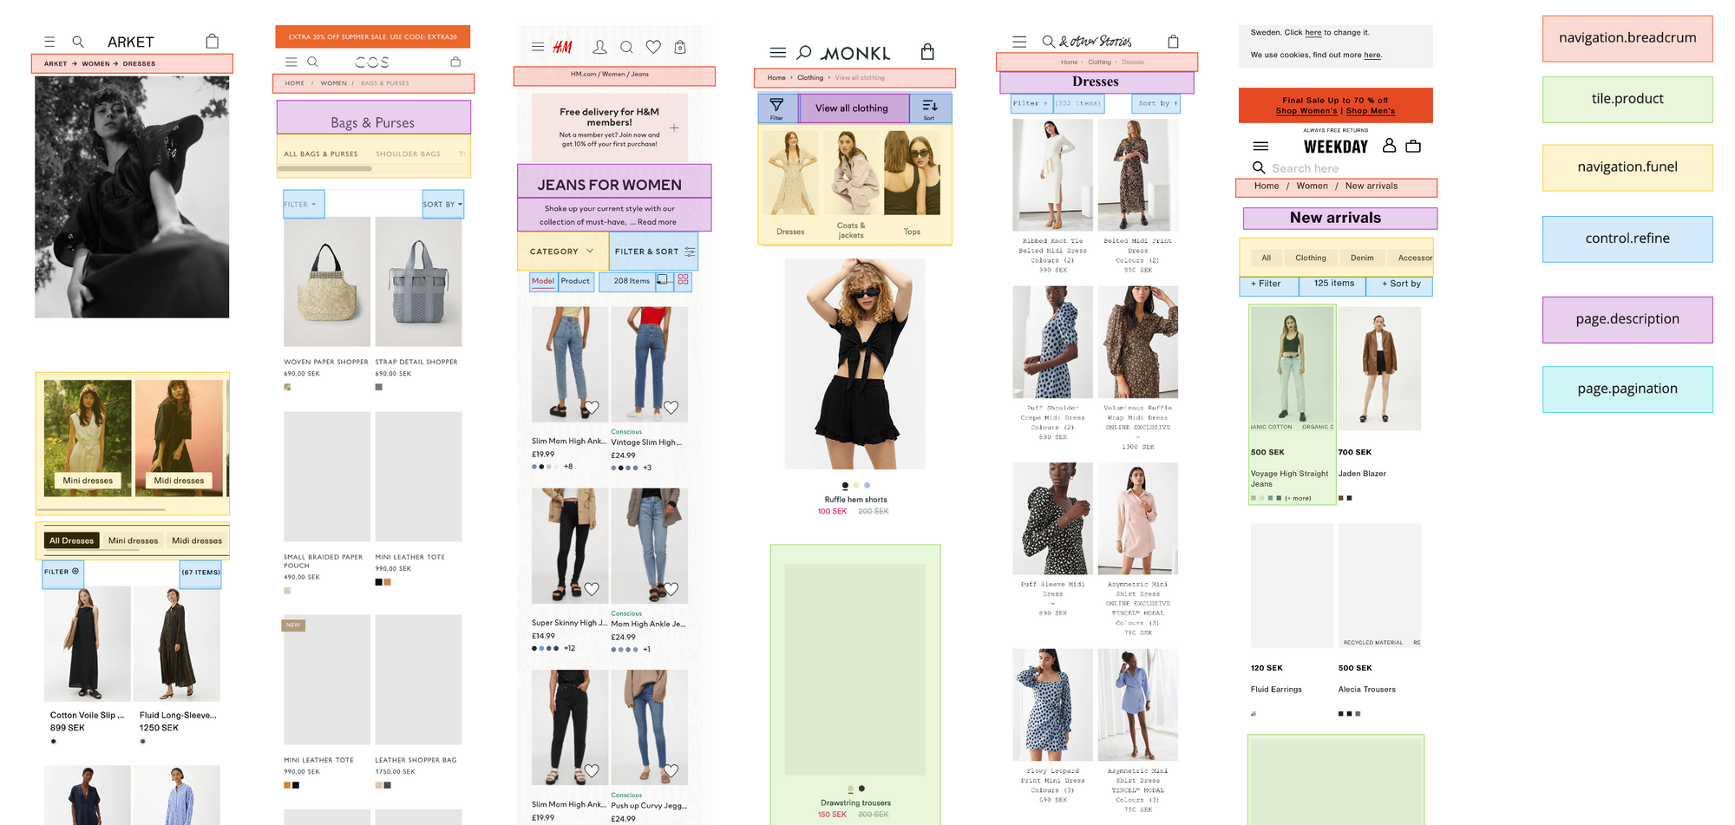This screenshot has width=1735, height=825.
Task: Open the COS Woven Paper Shopper image
Action: (327, 282)
